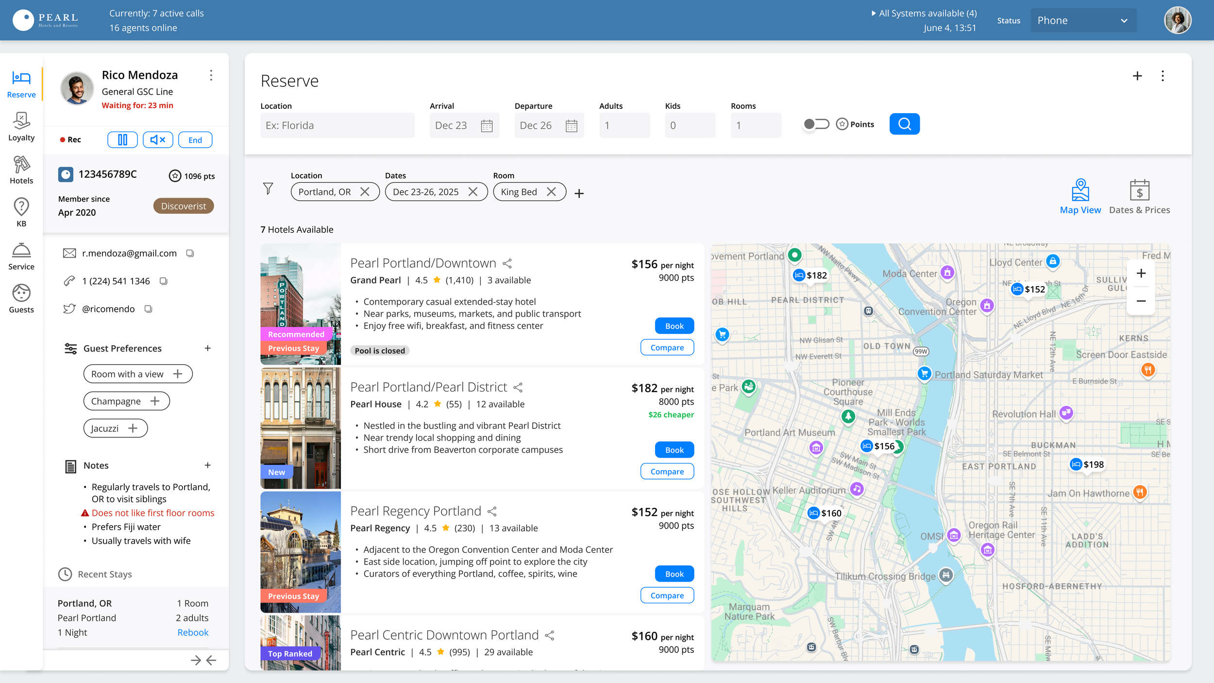Compare Pearl Portland/Pearl District
Viewport: 1214px width, 683px height.
[667, 471]
